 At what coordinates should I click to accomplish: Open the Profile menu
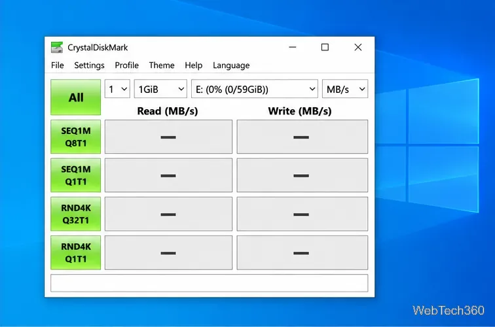coord(126,65)
